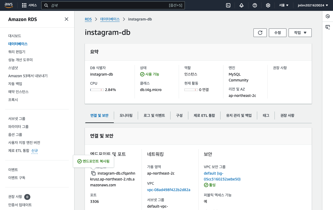Open 대시보드 in the sidebar
The image size is (333, 210).
coord(15,36)
